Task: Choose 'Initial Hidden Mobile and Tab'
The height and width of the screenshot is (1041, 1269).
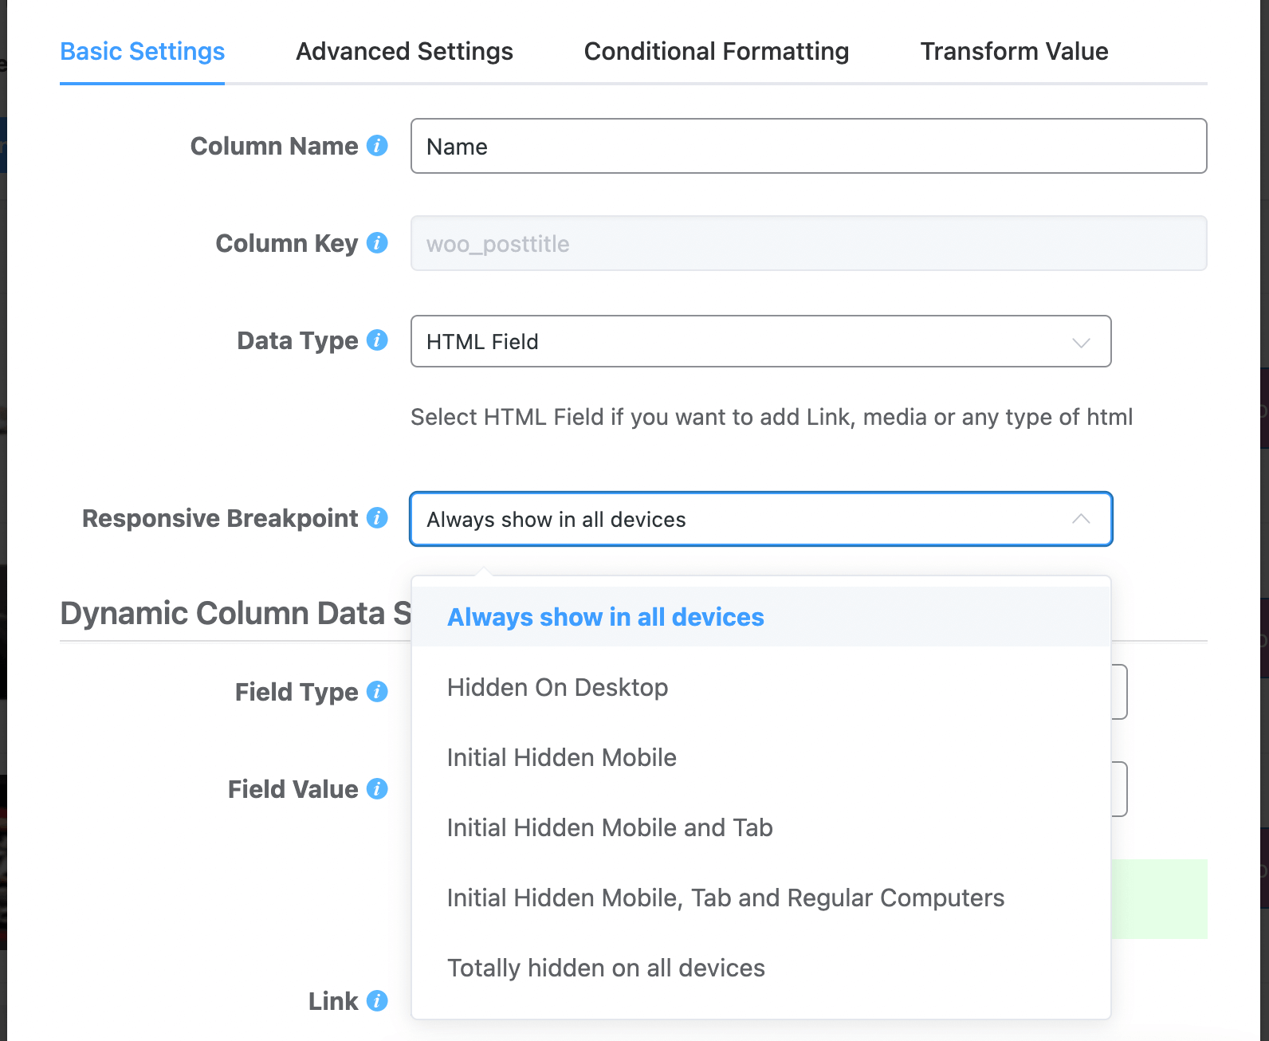Action: (x=610, y=827)
